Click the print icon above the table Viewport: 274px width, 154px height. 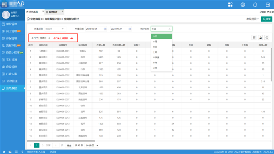[267, 38]
